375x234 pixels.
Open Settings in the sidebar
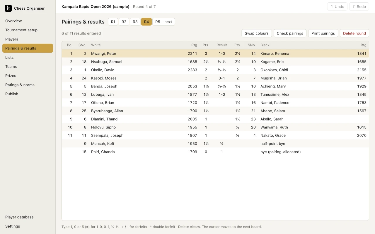pos(28,226)
